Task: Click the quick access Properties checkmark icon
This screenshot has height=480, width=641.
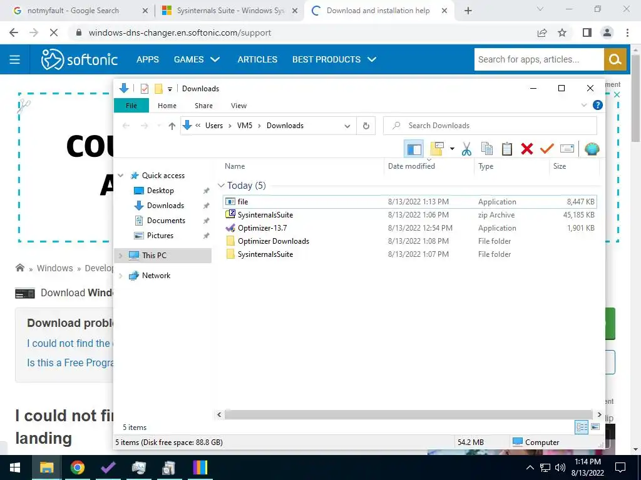Action: (x=145, y=89)
